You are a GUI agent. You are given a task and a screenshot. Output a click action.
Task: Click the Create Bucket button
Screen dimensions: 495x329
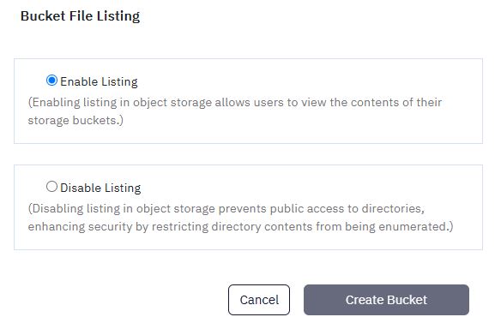tap(386, 300)
